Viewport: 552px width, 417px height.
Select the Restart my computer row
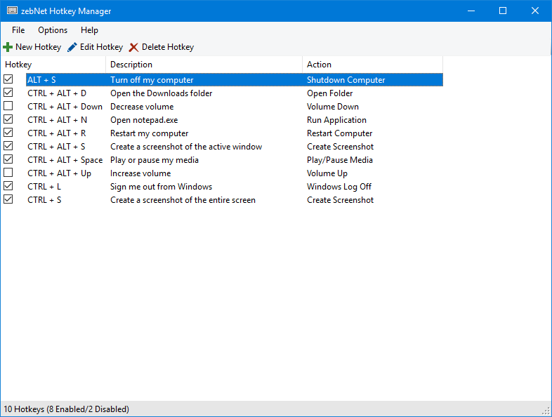tap(149, 133)
